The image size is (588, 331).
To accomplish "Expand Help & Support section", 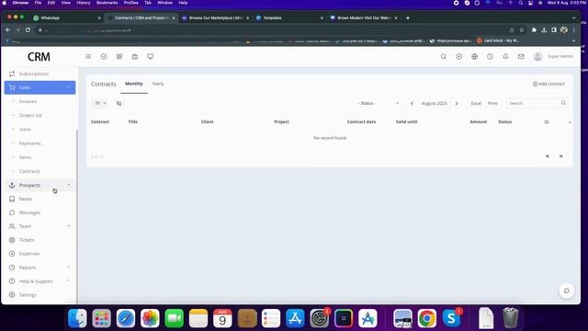I will (x=40, y=281).
